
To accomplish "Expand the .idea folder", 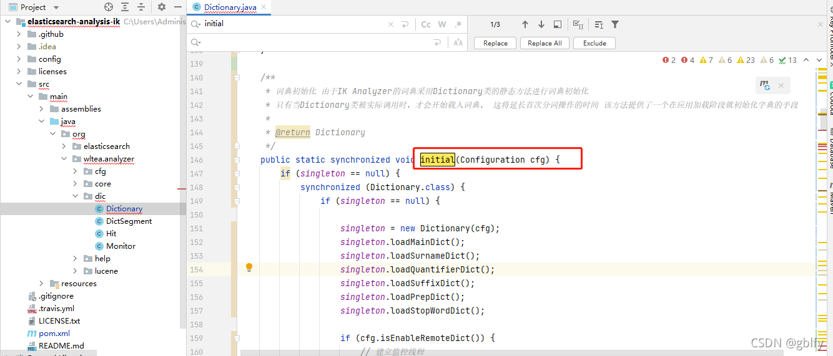I will [19, 47].
